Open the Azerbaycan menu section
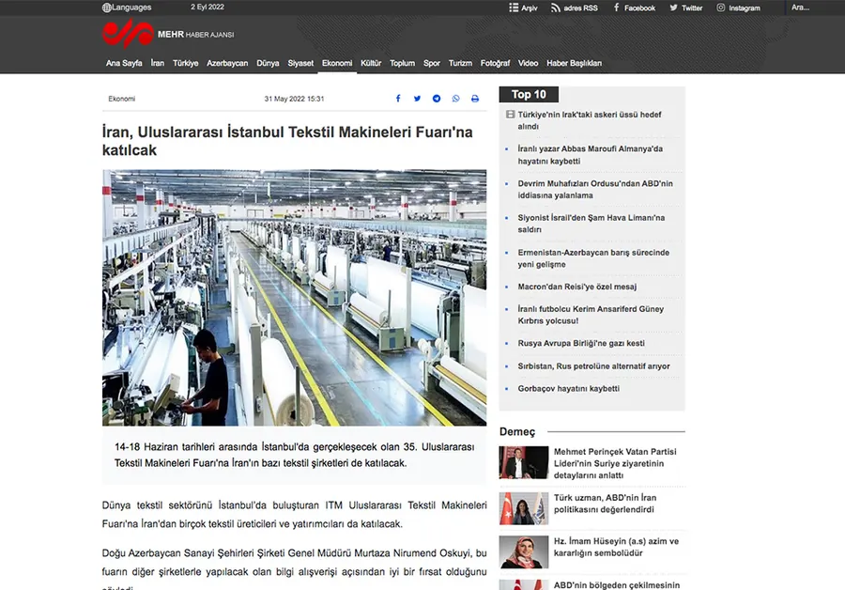Image resolution: width=845 pixels, height=590 pixels. click(x=227, y=63)
